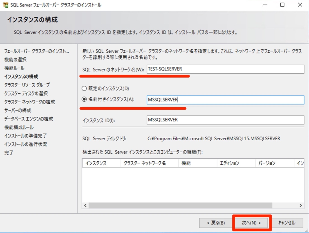Viewport: 309px width, 233px height.
Task: Click the インスタンス ID input field
Action: (x=225, y=120)
